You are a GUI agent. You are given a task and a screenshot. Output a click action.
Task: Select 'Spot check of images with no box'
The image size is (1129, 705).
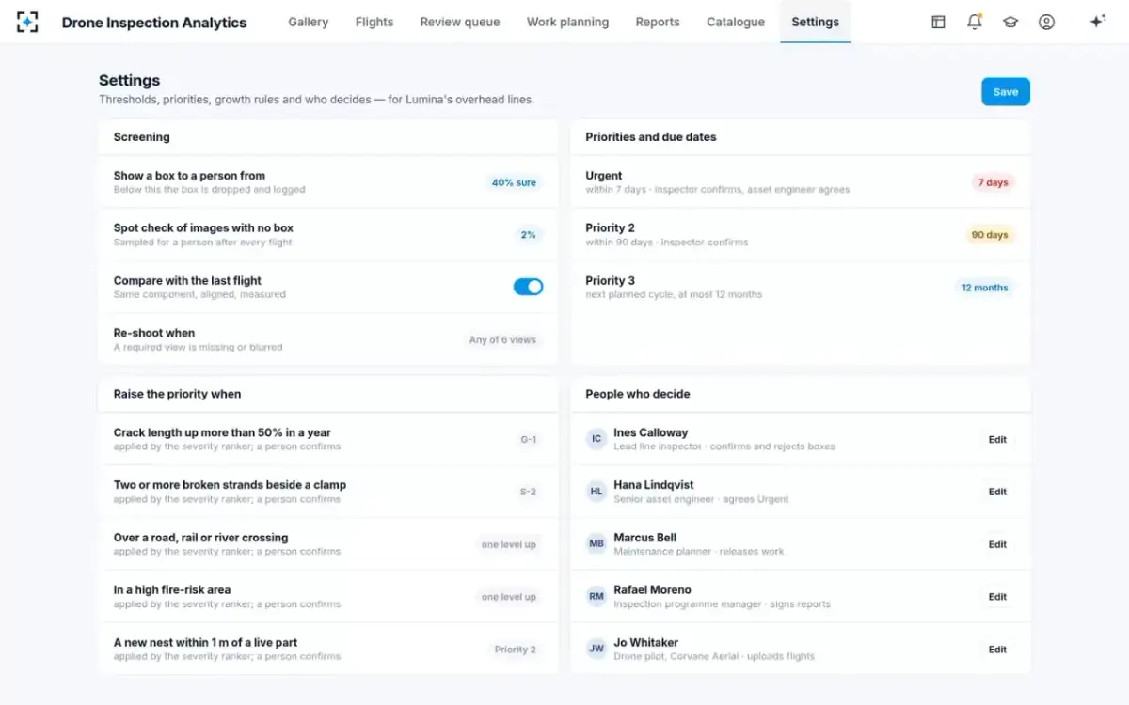click(203, 227)
